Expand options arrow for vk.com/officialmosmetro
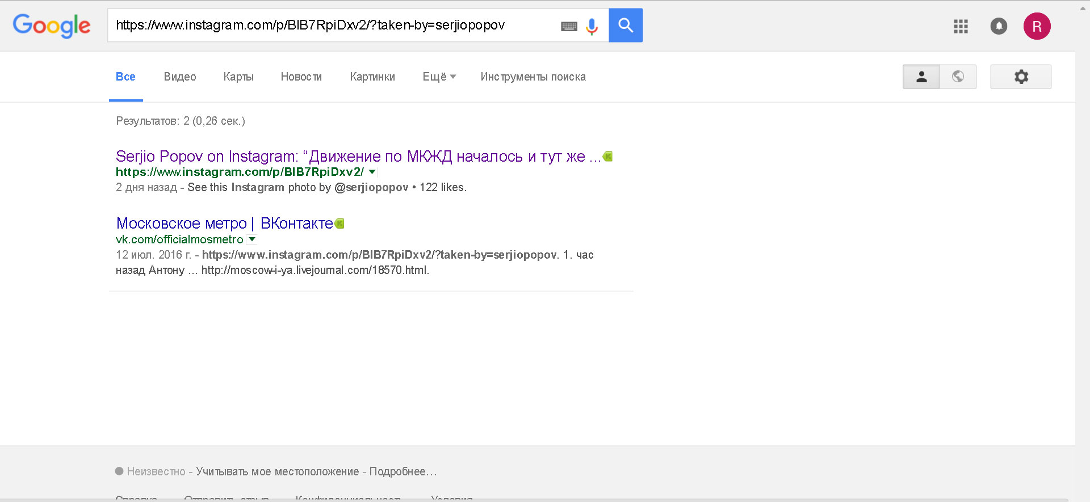 tap(251, 239)
